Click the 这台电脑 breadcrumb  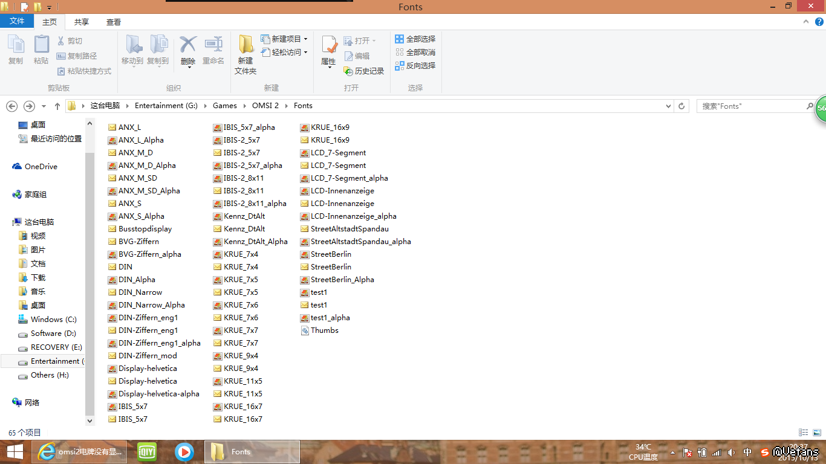(105, 106)
